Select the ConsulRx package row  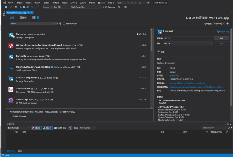coord(78,57)
